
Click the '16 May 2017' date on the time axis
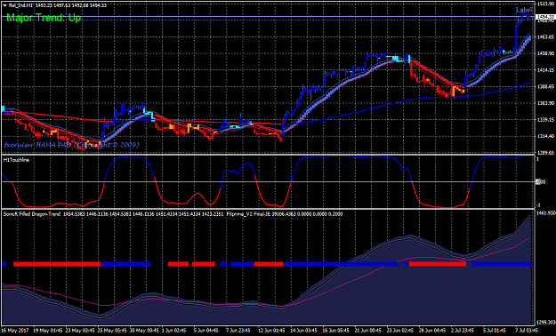(x=15, y=331)
